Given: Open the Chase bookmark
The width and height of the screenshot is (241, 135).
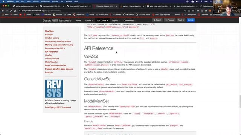Looking at the screenshot, I should [90, 15].
